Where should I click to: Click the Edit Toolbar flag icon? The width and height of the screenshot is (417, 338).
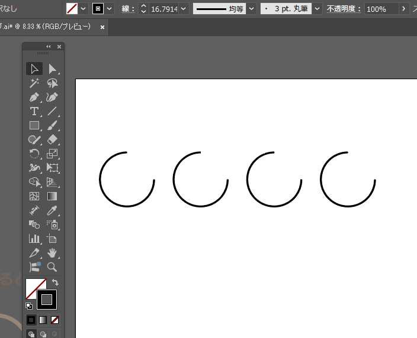point(34,267)
